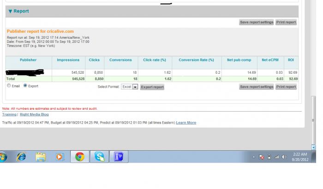Click the scrollbar down arrow

pyautogui.click(x=313, y=147)
